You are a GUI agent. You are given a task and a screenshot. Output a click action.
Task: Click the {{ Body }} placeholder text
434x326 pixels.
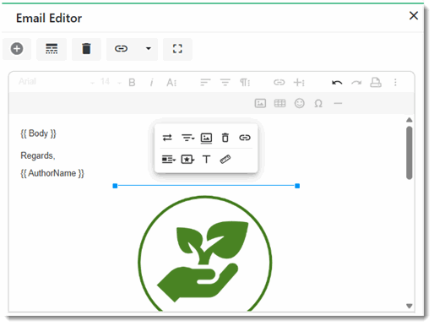click(x=38, y=133)
